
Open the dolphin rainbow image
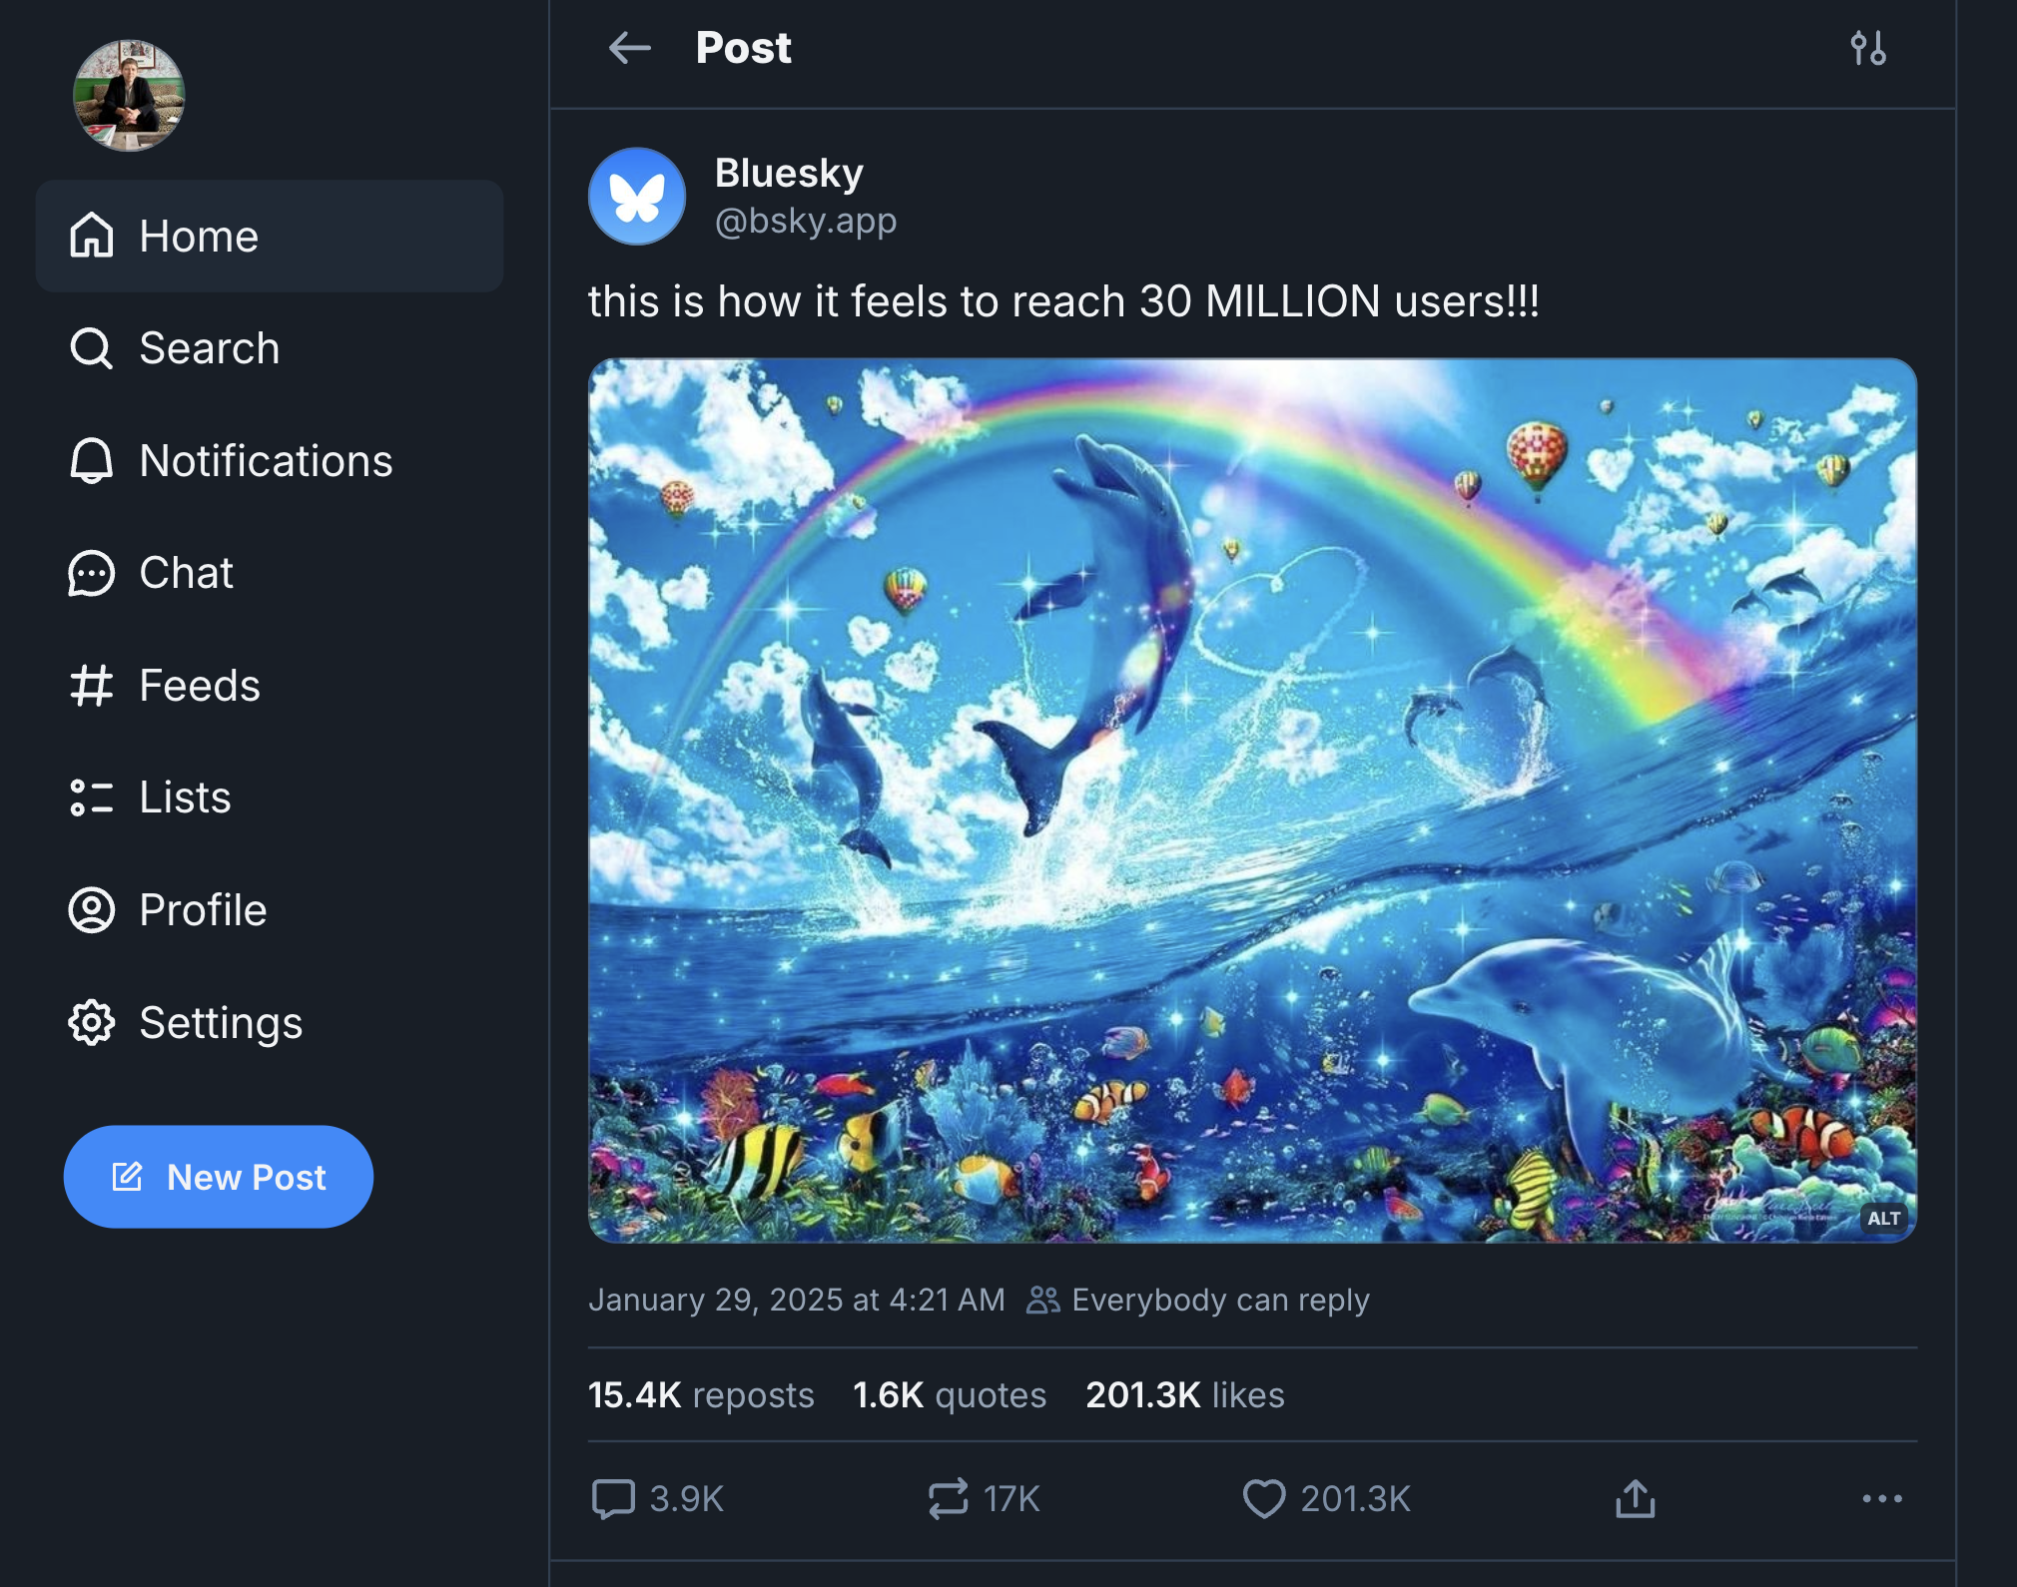(x=1252, y=800)
